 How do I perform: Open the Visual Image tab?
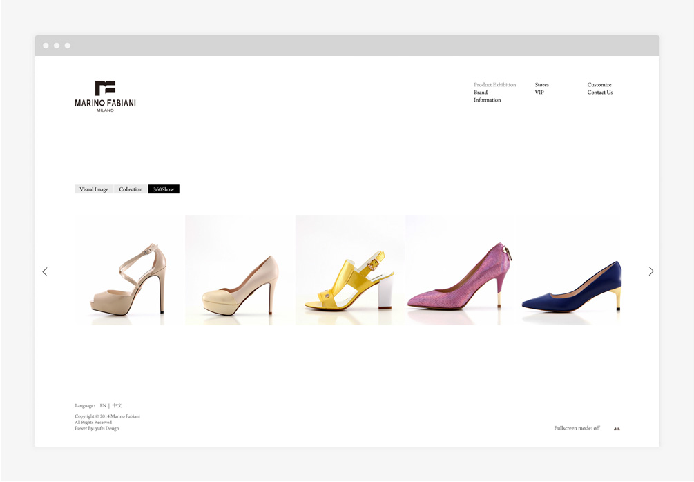pyautogui.click(x=94, y=189)
